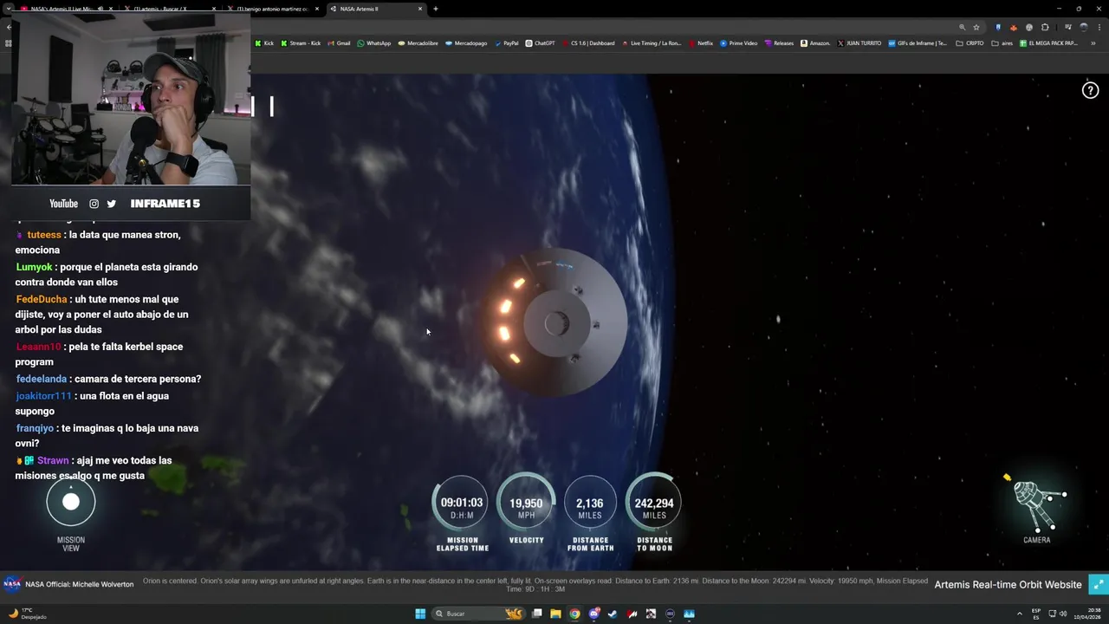Click the taskbar Buscar search field

[x=480, y=614]
